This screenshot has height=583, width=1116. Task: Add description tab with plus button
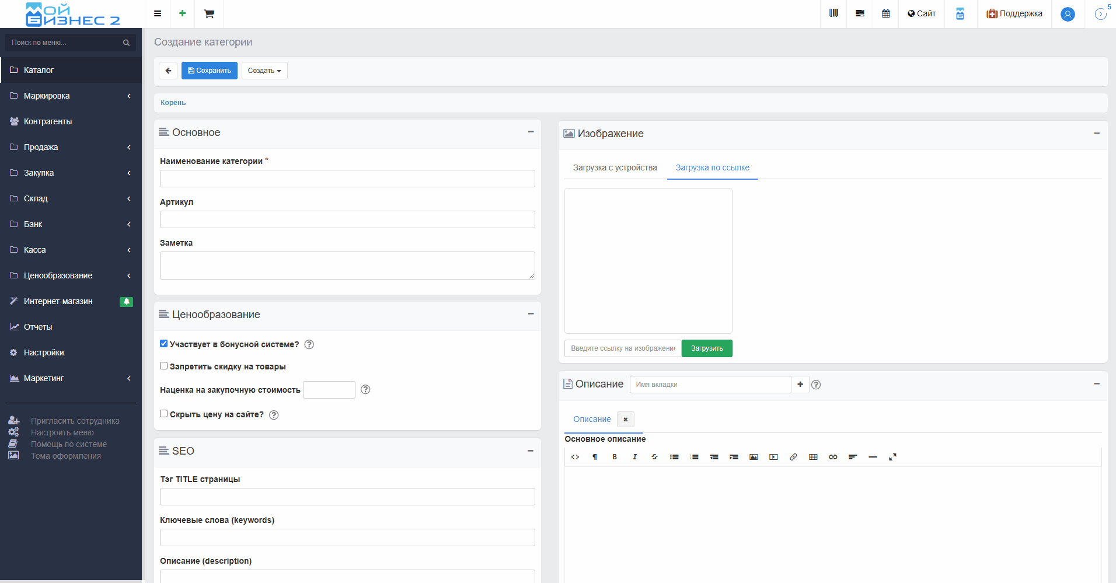(800, 385)
